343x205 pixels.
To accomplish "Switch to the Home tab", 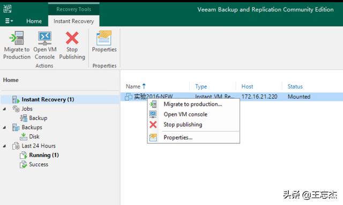I will pos(34,21).
